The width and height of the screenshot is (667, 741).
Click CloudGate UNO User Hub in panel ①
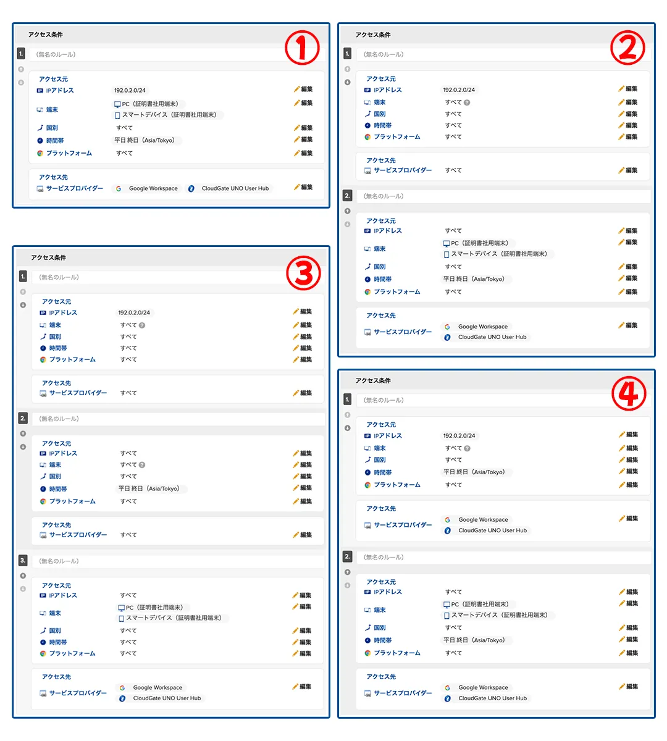point(229,188)
